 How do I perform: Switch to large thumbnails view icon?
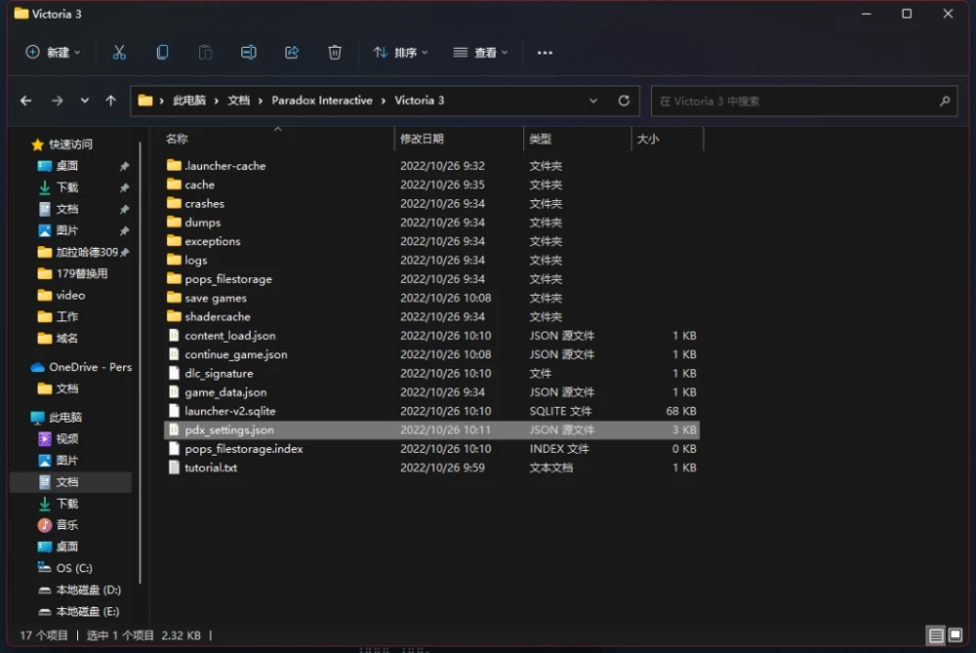pyautogui.click(x=956, y=635)
